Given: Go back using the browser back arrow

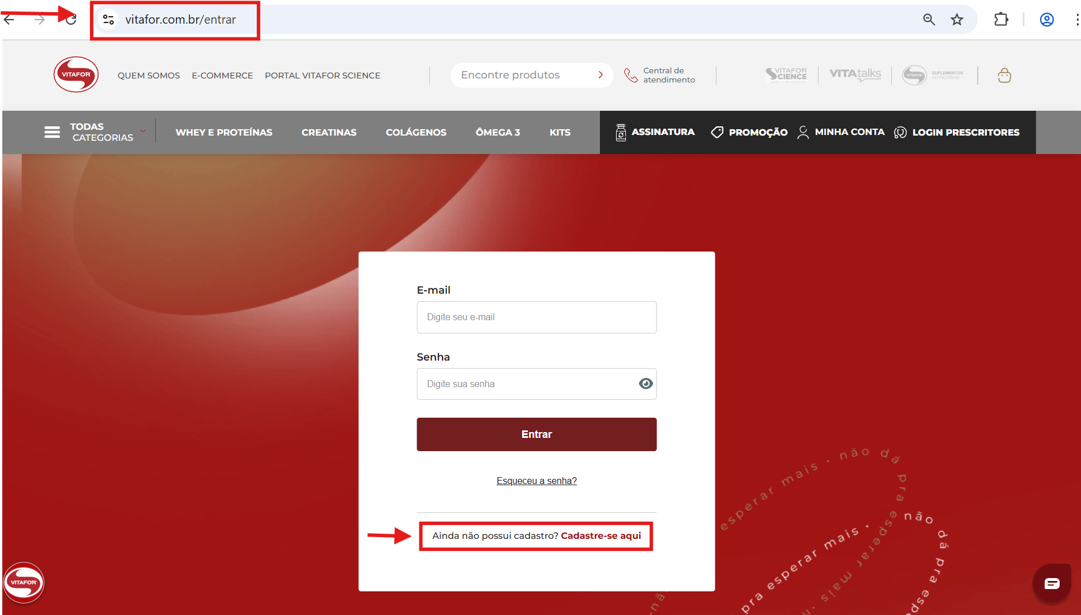Looking at the screenshot, I should click(9, 20).
